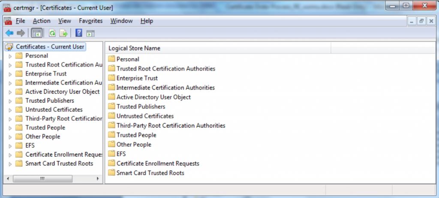The width and height of the screenshot is (439, 198).
Task: Select Certificates - Current User root node
Action: (x=50, y=47)
